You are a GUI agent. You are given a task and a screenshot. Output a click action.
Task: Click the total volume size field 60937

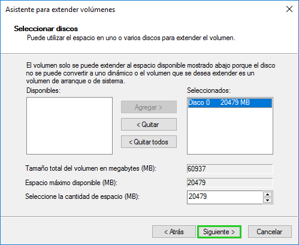pos(230,169)
